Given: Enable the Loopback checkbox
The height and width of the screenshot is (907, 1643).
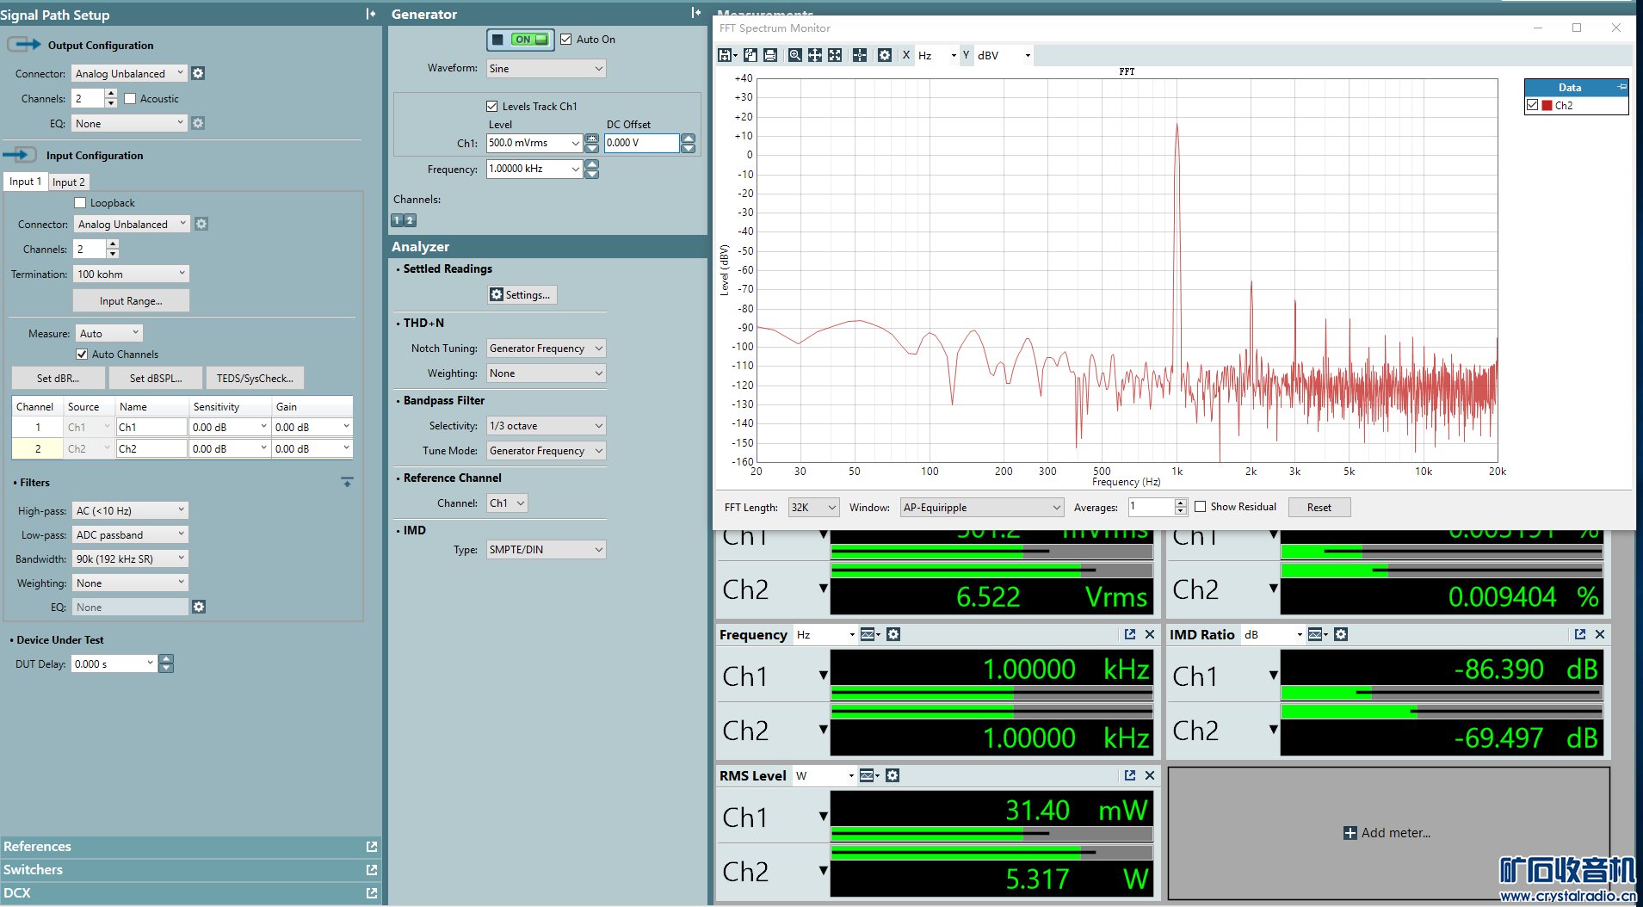Looking at the screenshot, I should 80,203.
